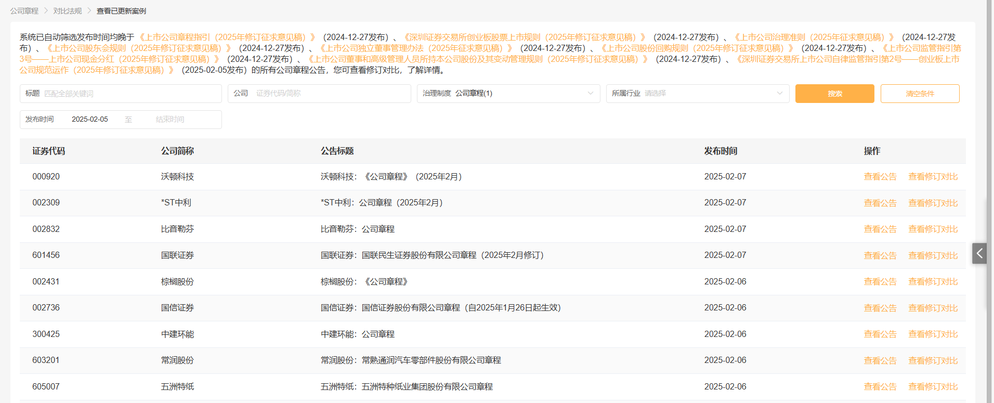994x403 pixels.
Task: Focus the 公司 securities code input
Action: point(319,94)
